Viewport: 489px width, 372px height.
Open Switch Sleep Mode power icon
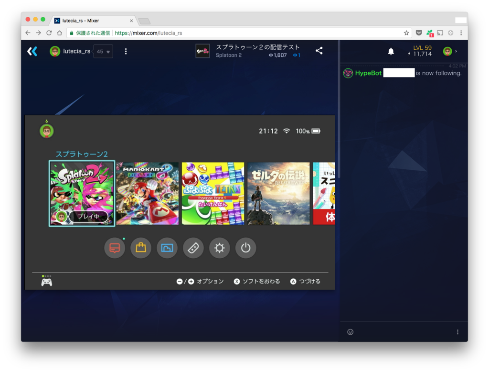coord(246,248)
